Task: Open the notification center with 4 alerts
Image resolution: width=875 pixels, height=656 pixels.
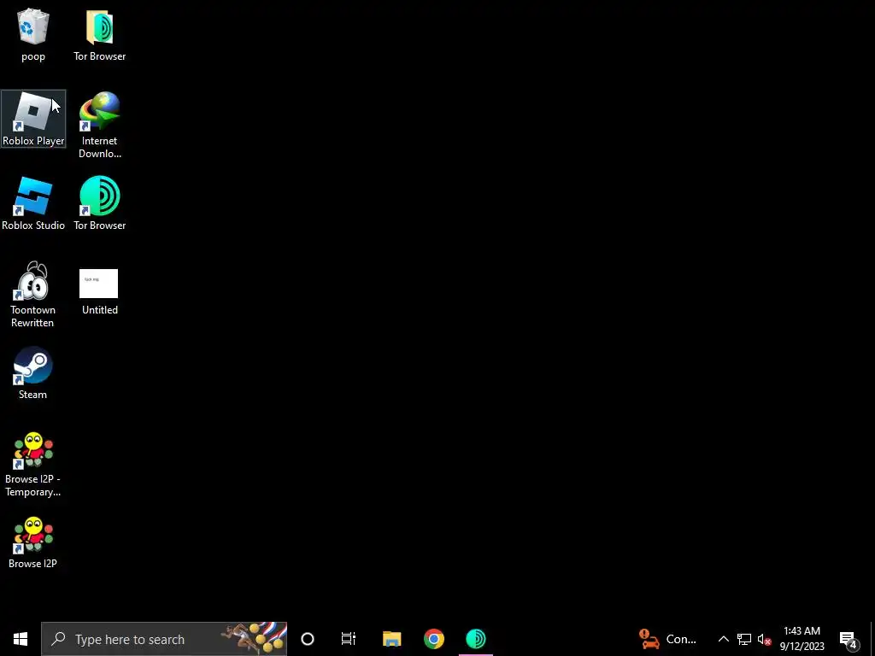Action: click(849, 639)
